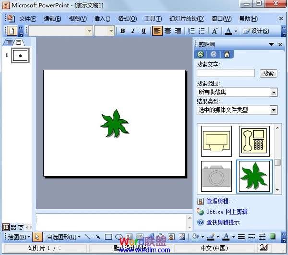Screen dimensions: 288x255
Task: Select Align Left in formatting toolbar
Action: click(157, 31)
